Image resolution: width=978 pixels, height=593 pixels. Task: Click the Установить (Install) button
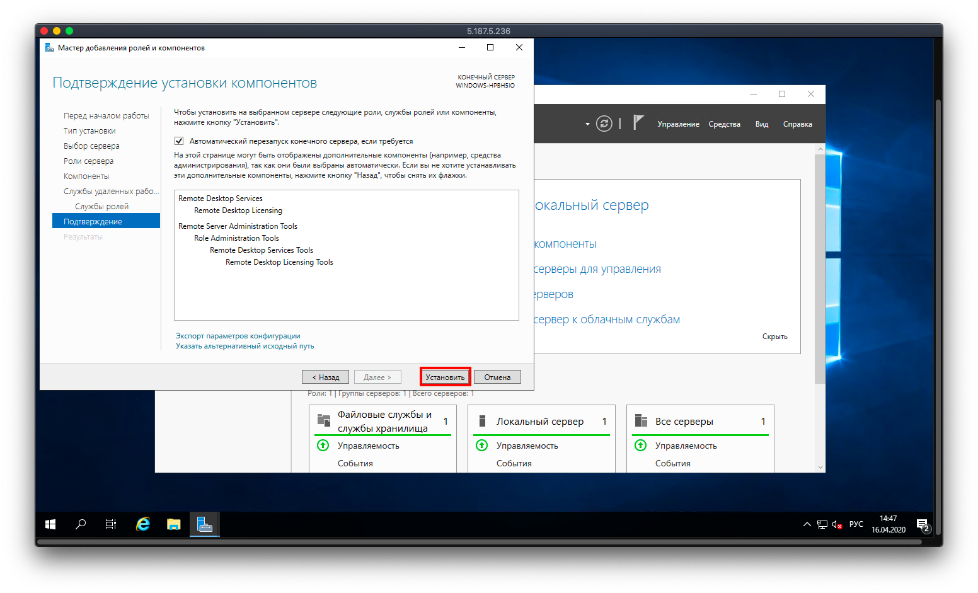tap(445, 377)
